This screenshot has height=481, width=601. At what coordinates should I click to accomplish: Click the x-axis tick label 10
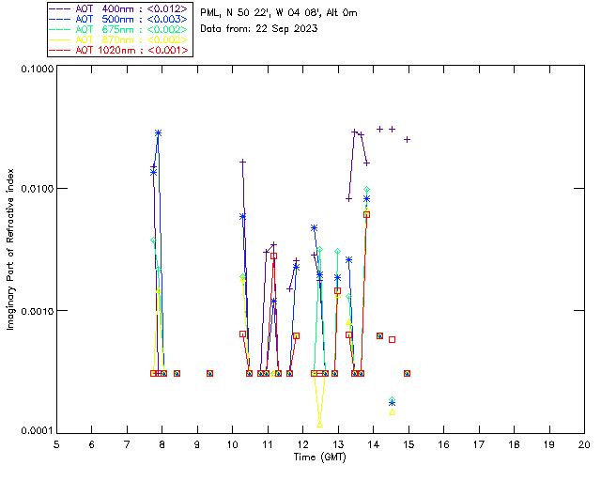[232, 444]
